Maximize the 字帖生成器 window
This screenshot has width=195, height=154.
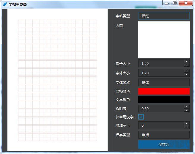pos(175,3)
